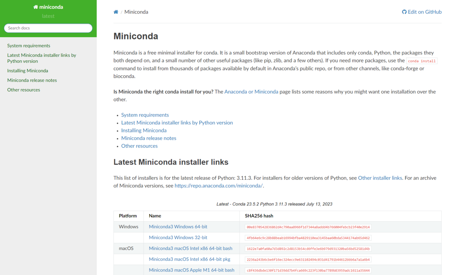Click the 'latest' version label under miniconda

pos(48,16)
